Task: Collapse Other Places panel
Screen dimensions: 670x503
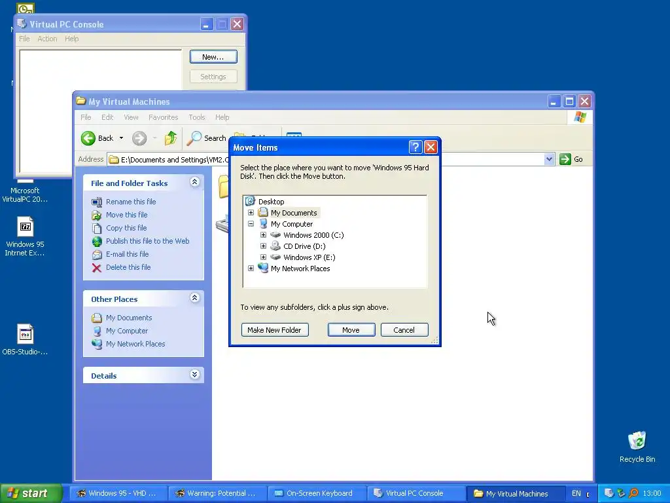Action: [194, 298]
